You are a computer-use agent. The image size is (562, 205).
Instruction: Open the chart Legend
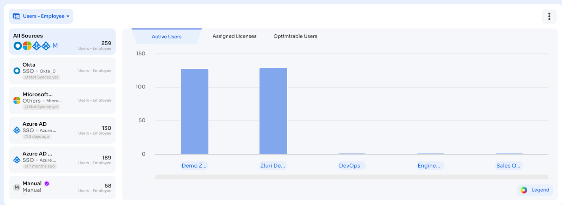(x=535, y=190)
